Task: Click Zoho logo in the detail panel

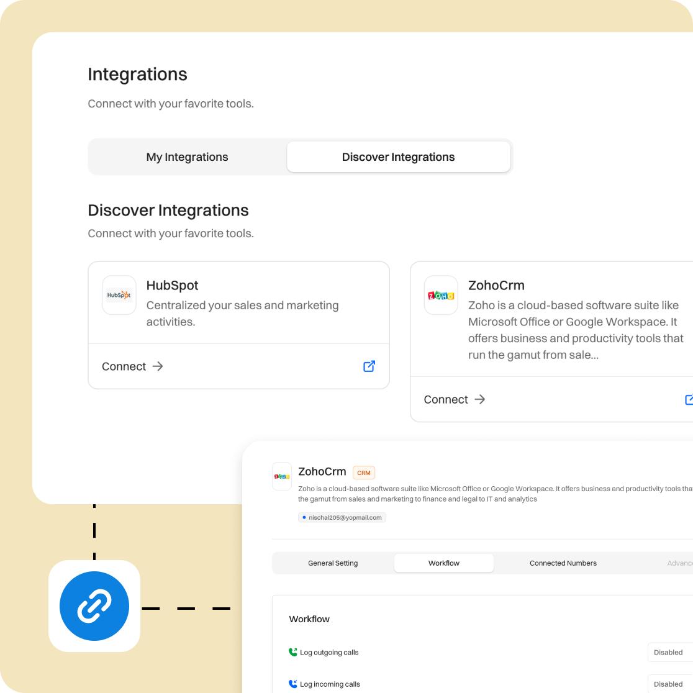Action: tap(282, 476)
